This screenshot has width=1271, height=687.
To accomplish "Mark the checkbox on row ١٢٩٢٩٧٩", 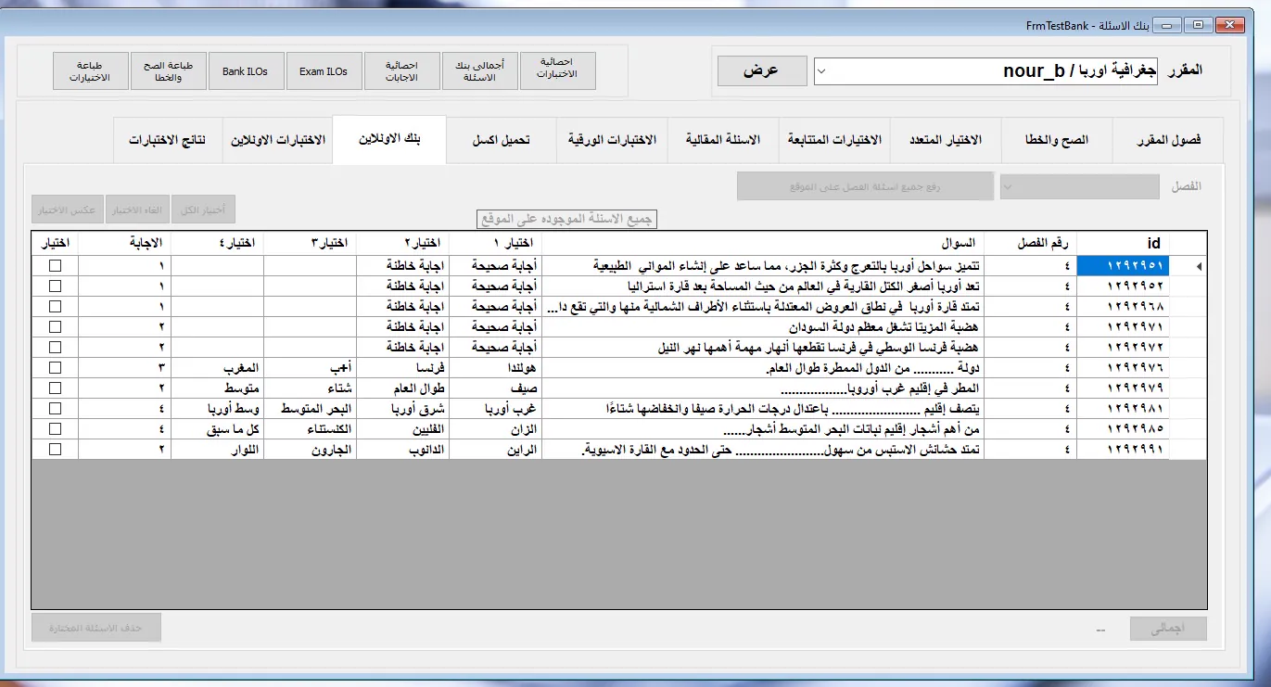I will [55, 388].
